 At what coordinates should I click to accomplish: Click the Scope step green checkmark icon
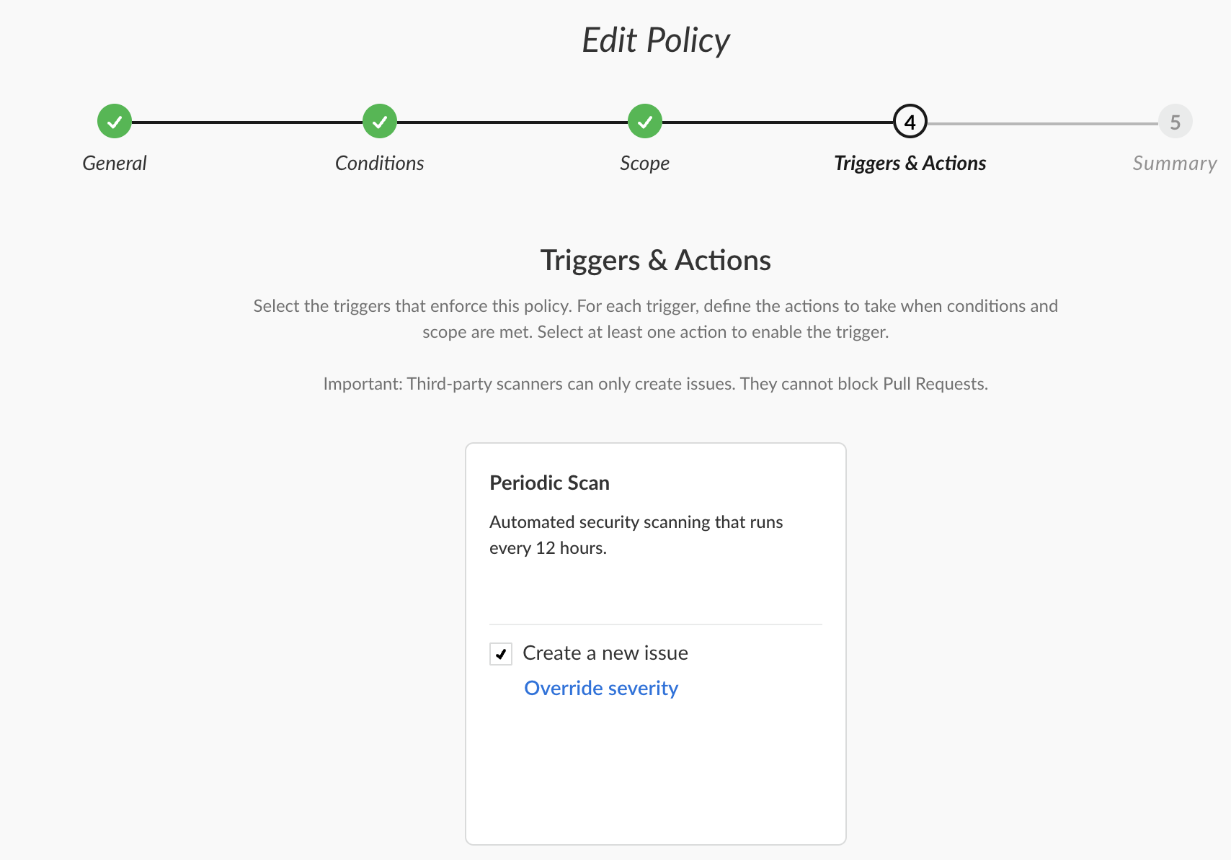coord(645,122)
